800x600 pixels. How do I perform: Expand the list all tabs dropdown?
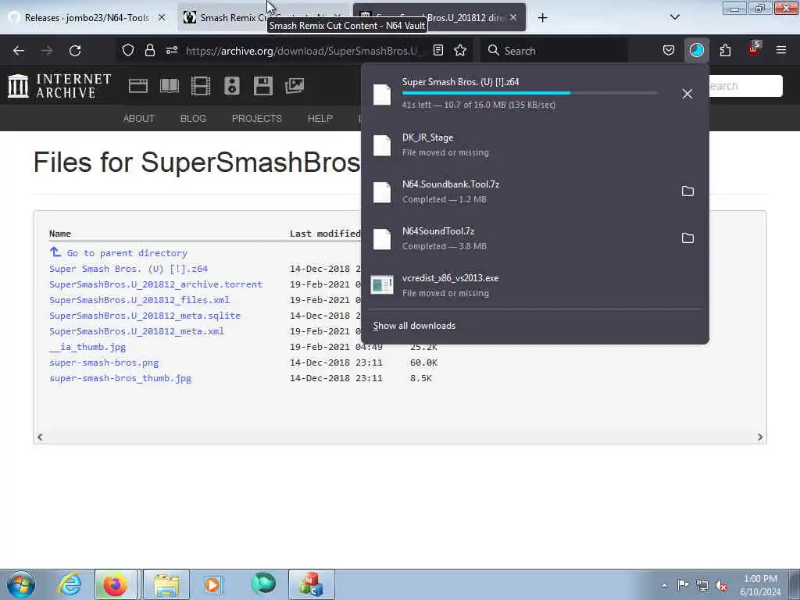[x=674, y=17]
